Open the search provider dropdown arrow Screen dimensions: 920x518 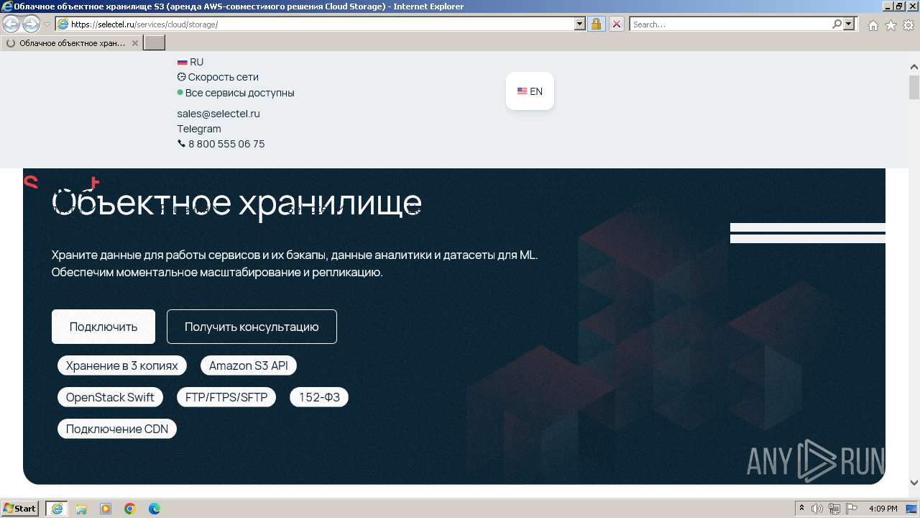[850, 24]
